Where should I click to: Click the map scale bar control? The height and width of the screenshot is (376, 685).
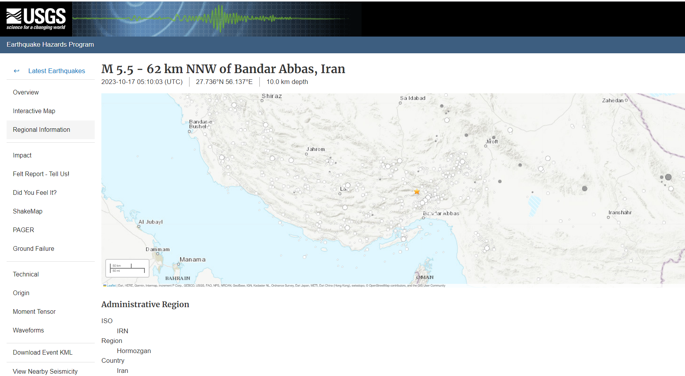[127, 268]
